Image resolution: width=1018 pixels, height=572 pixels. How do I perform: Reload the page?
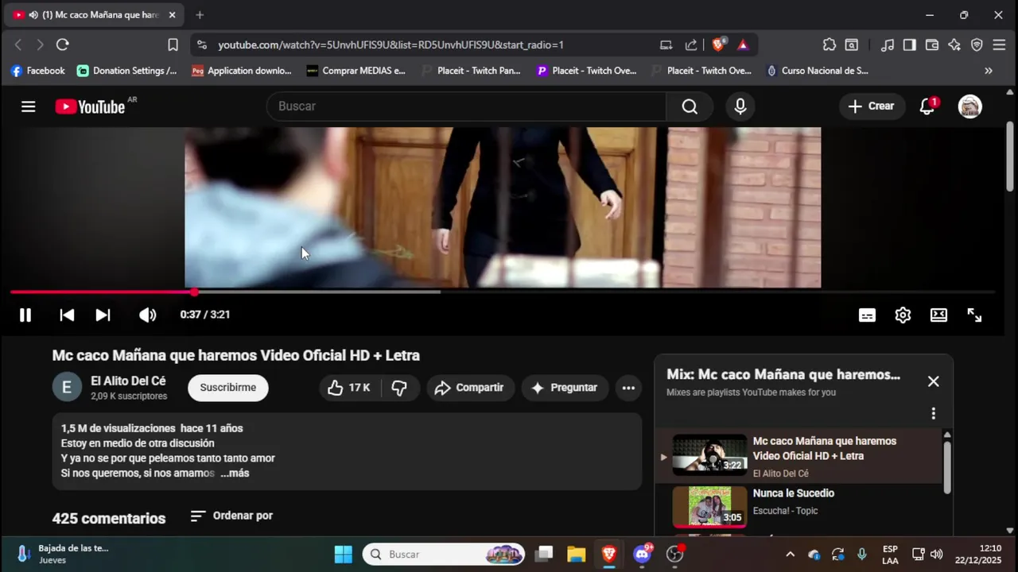point(63,45)
